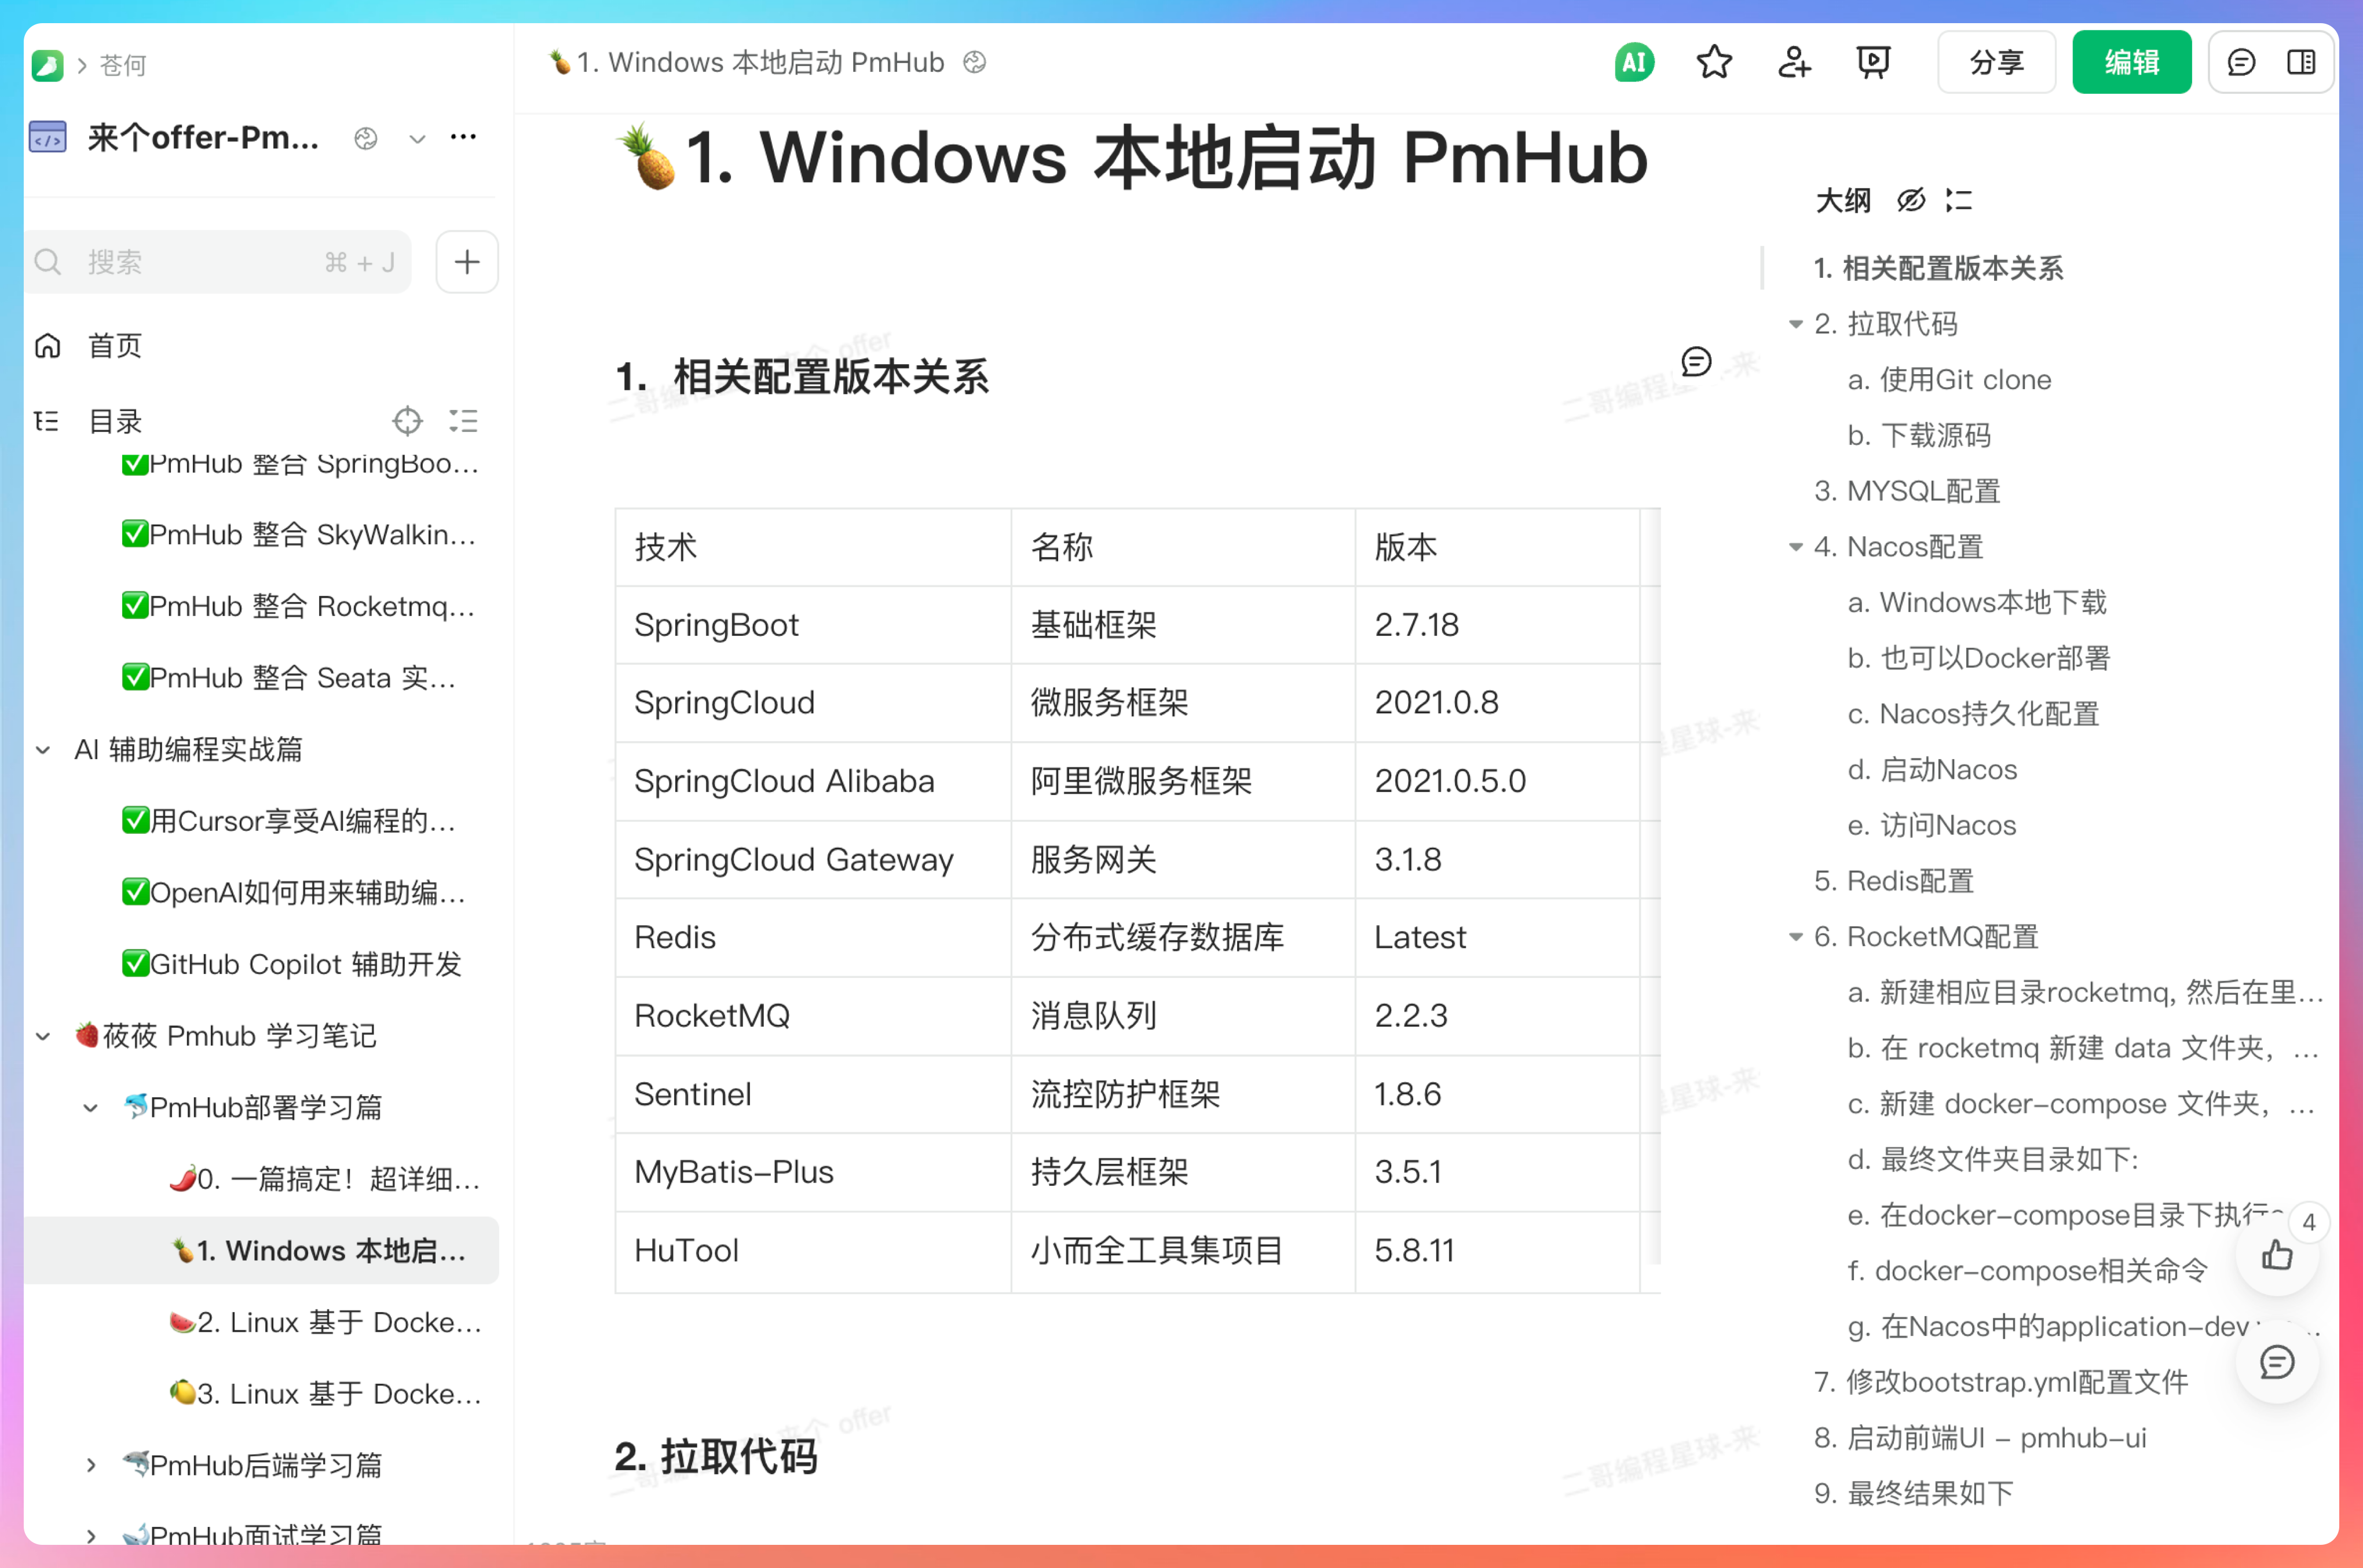Image resolution: width=2363 pixels, height=1568 pixels.
Task: Toggle outline visibility with the eye icon
Action: [x=1911, y=201]
